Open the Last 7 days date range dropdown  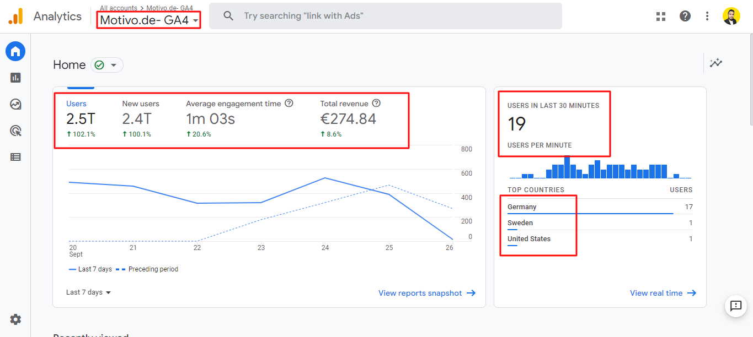(x=88, y=292)
